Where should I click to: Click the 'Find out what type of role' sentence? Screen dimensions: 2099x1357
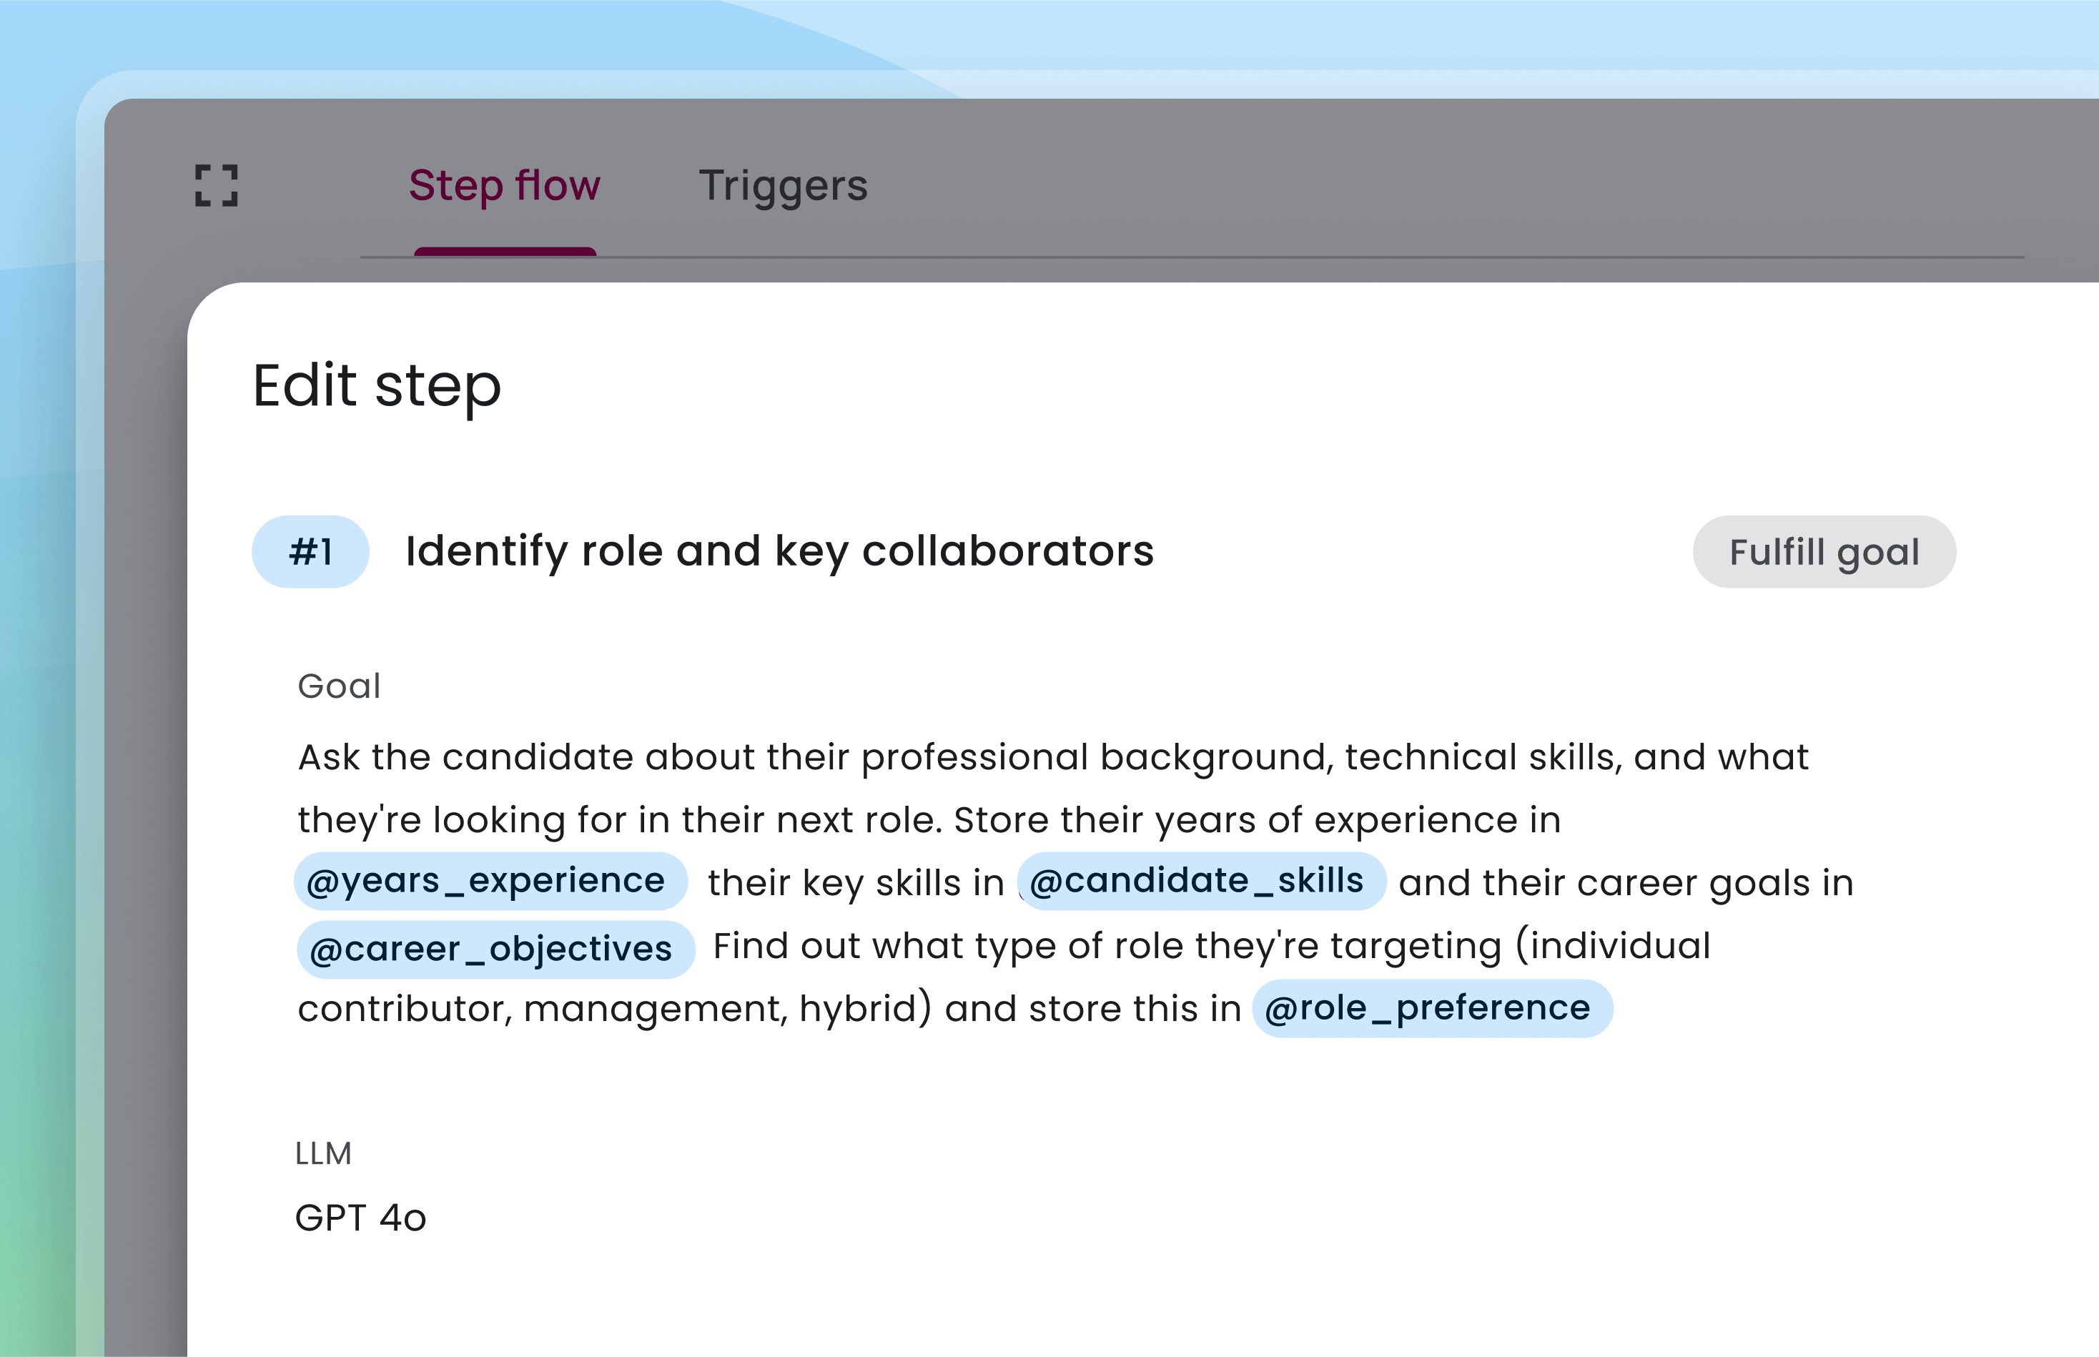(x=1211, y=947)
